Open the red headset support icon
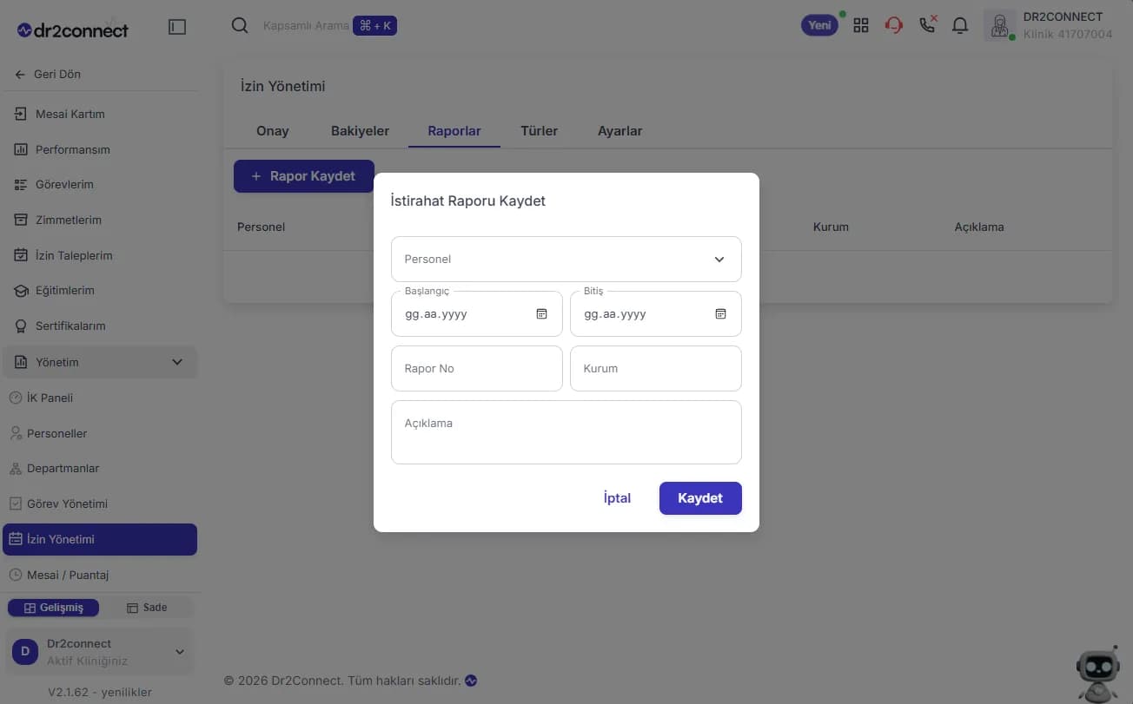Image resolution: width=1133 pixels, height=704 pixels. [894, 25]
